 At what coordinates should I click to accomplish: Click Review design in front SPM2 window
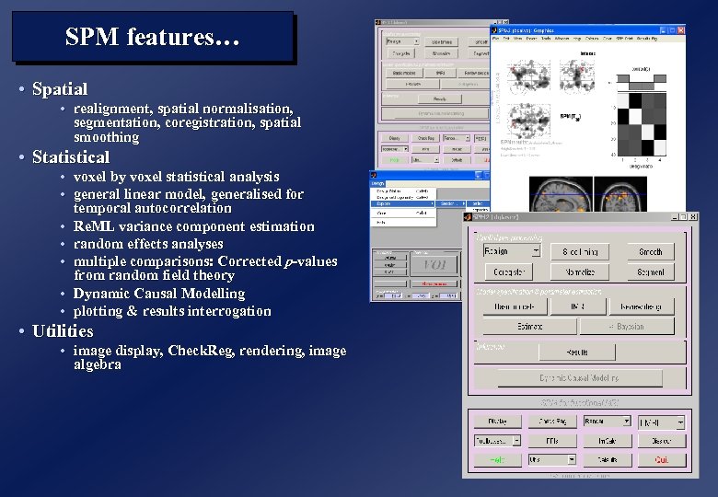642,306
